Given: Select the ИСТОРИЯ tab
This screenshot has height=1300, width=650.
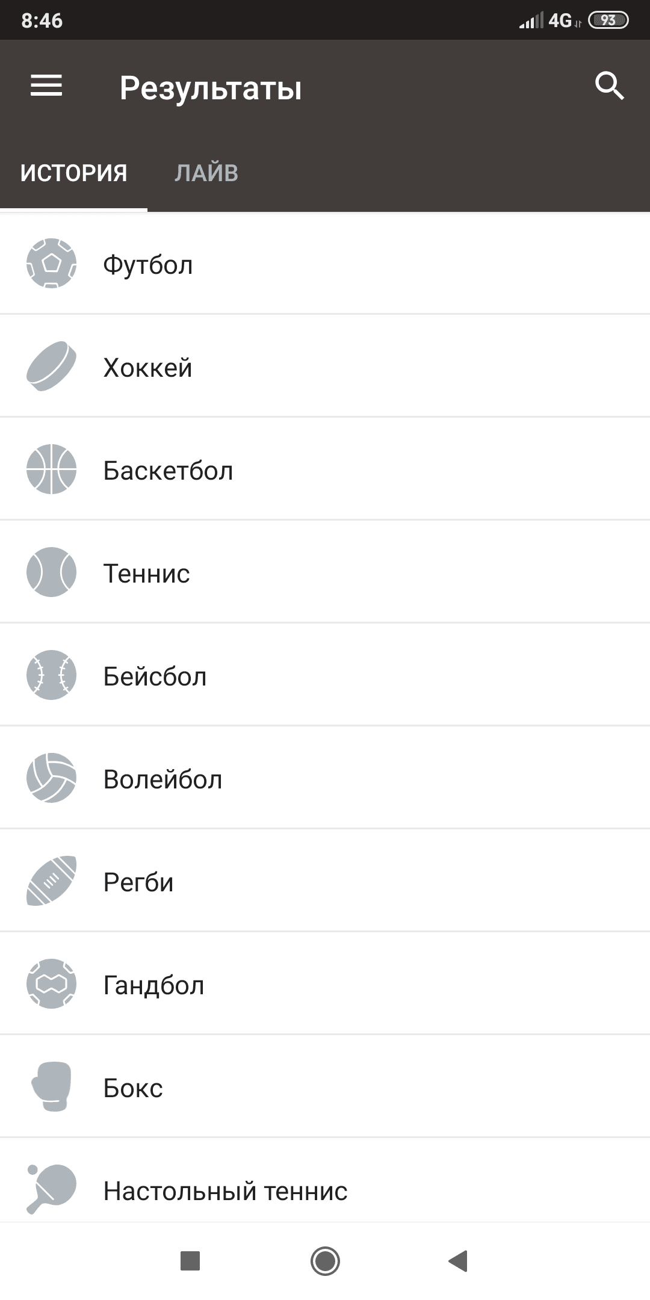Looking at the screenshot, I should coord(73,173).
